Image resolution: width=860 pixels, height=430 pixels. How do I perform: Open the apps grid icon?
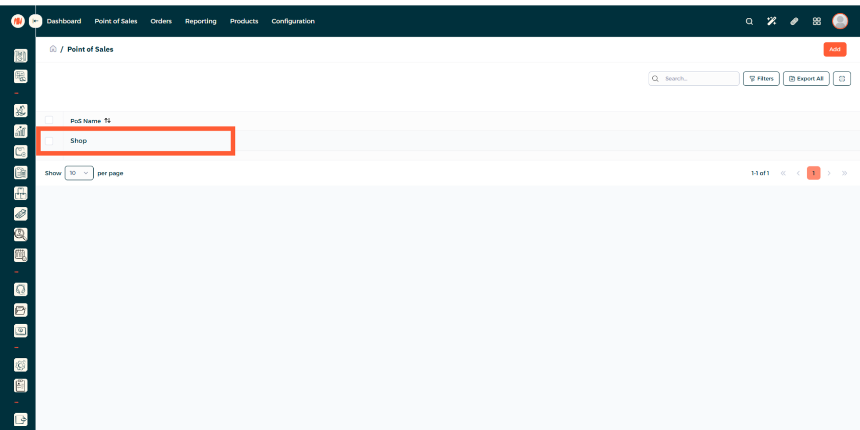(816, 21)
